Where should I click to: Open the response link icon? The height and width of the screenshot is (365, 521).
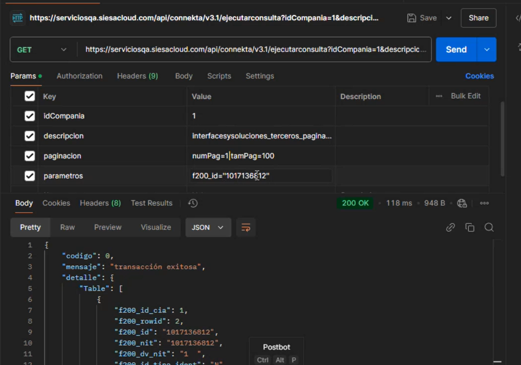pos(450,227)
